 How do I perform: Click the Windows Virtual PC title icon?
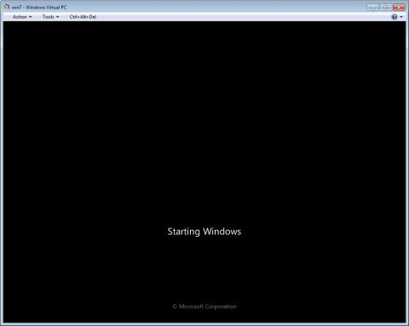click(7, 7)
